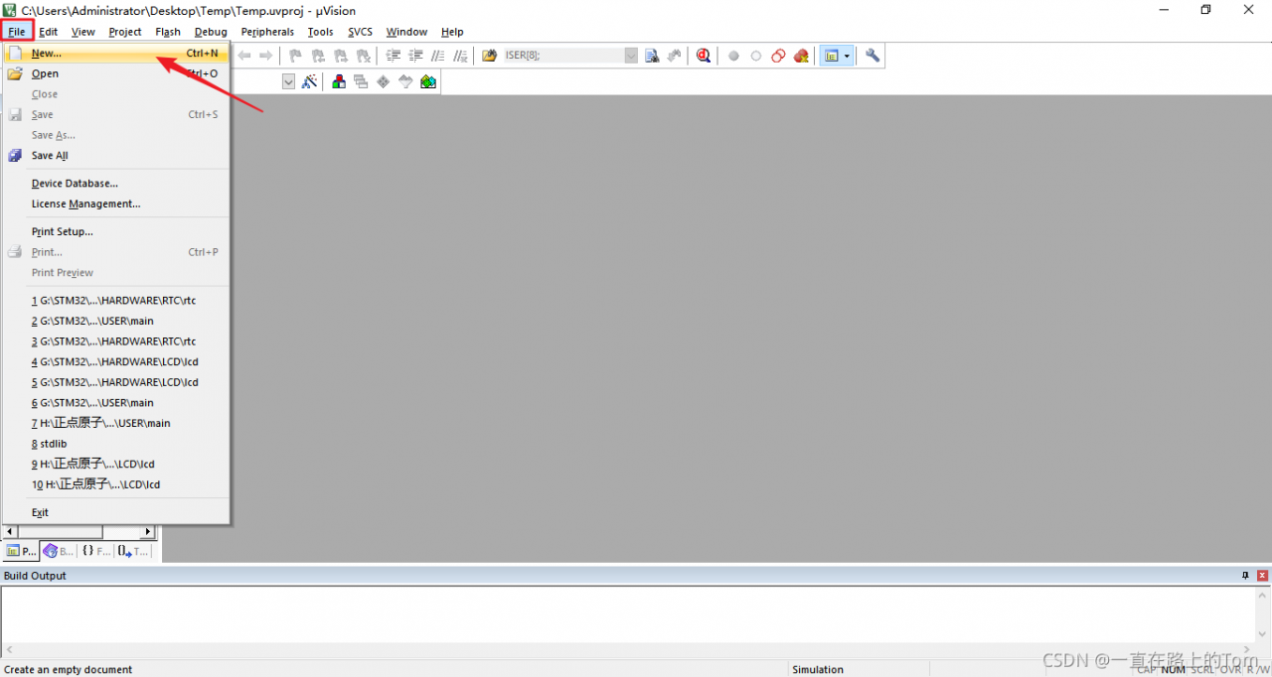This screenshot has width=1272, height=677.
Task: Click Simulation in the status bar
Action: 818,669
